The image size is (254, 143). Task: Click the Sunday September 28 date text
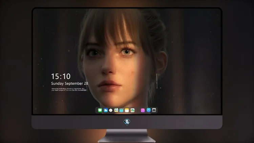(70, 83)
